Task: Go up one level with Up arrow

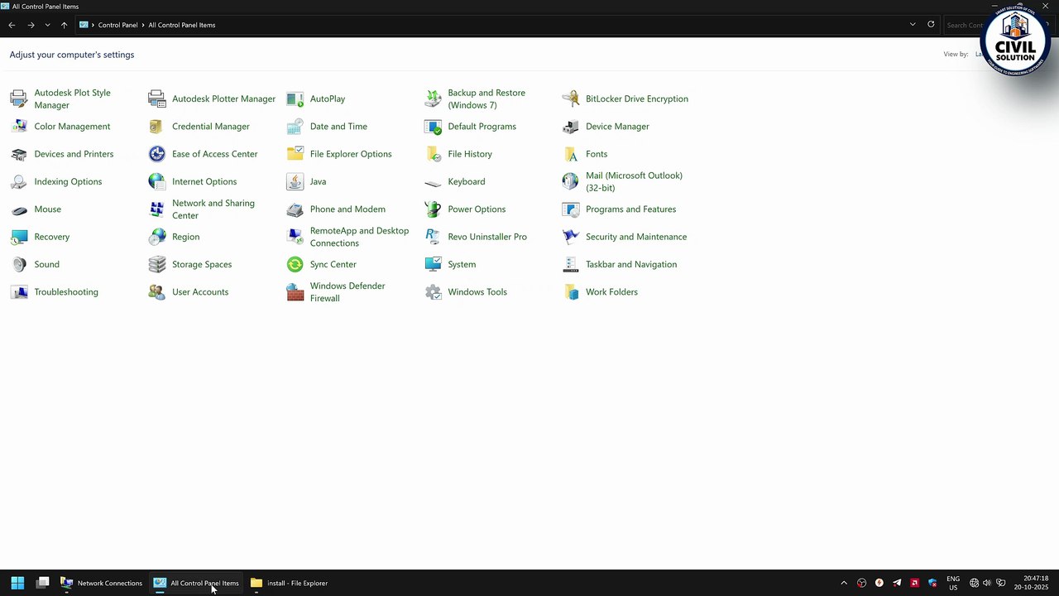Action: click(64, 25)
